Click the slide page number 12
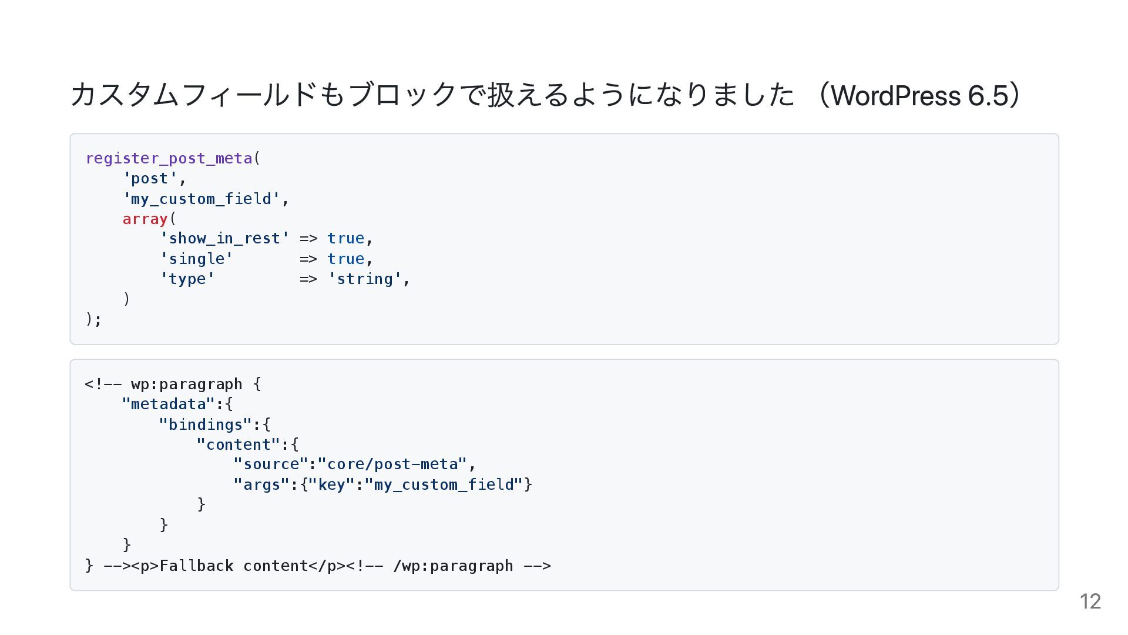The width and height of the screenshot is (1128, 635). click(x=1090, y=601)
